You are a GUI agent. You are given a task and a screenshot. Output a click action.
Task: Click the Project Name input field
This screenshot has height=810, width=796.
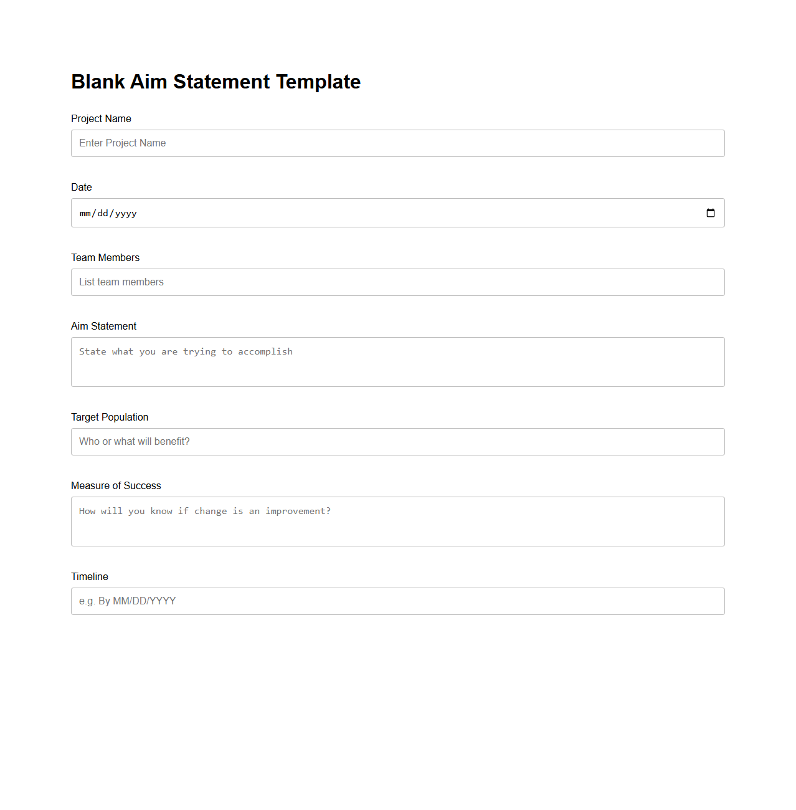pyautogui.click(x=398, y=143)
